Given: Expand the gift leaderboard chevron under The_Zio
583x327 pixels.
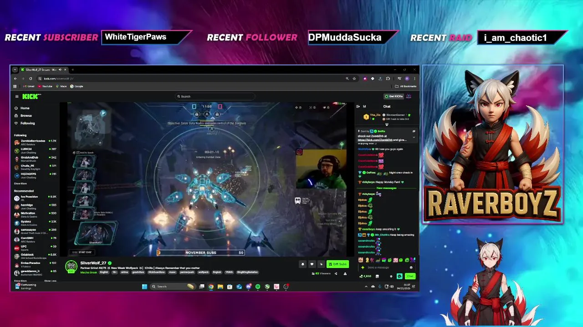Looking at the screenshot, I should point(387,124).
